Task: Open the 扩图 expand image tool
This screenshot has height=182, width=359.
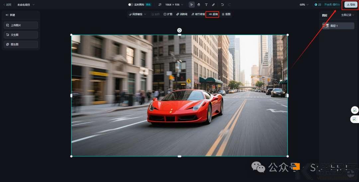Action: 168,14
